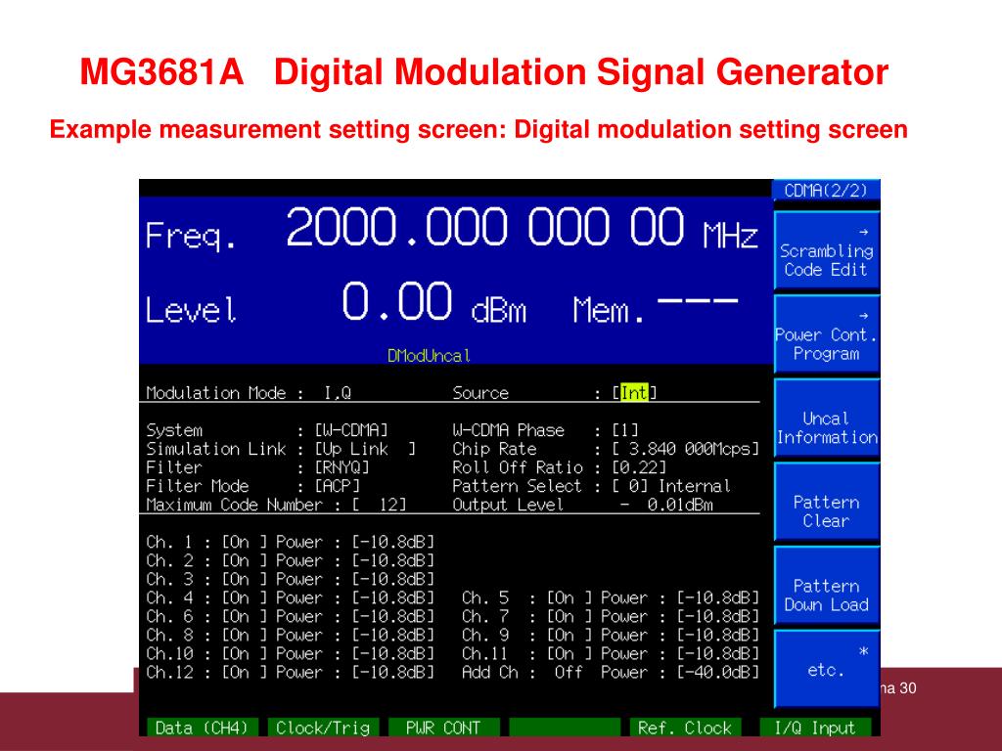1002x751 pixels.
Task: Toggle the Ch. 6 [On] state
Action: click(x=245, y=616)
